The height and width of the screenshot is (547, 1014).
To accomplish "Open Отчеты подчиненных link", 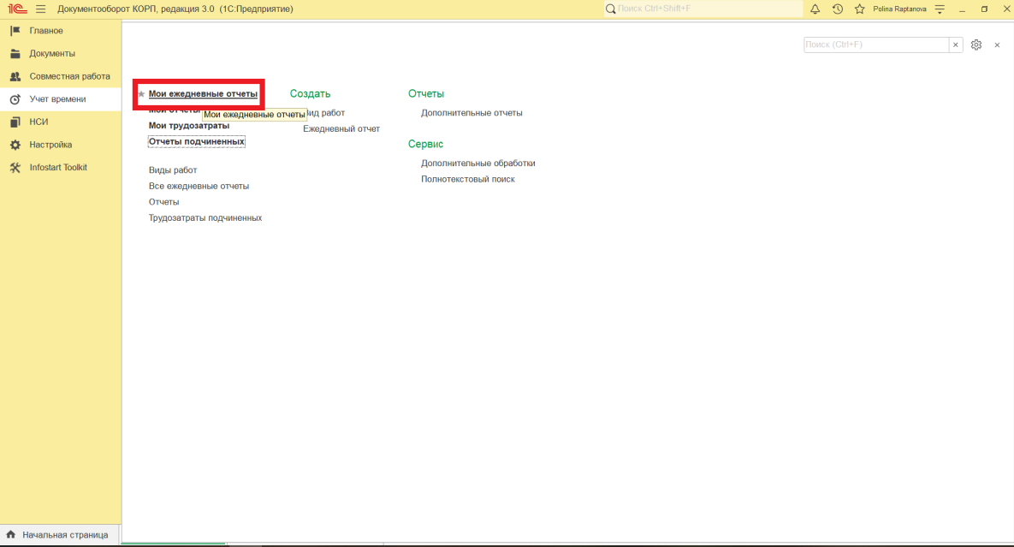I will coord(196,141).
